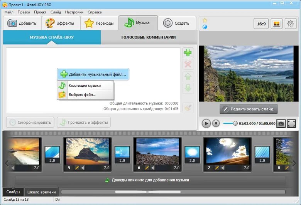The height and width of the screenshot is (205, 301).
Task: Click the red X delete track icon
Action: click(188, 64)
